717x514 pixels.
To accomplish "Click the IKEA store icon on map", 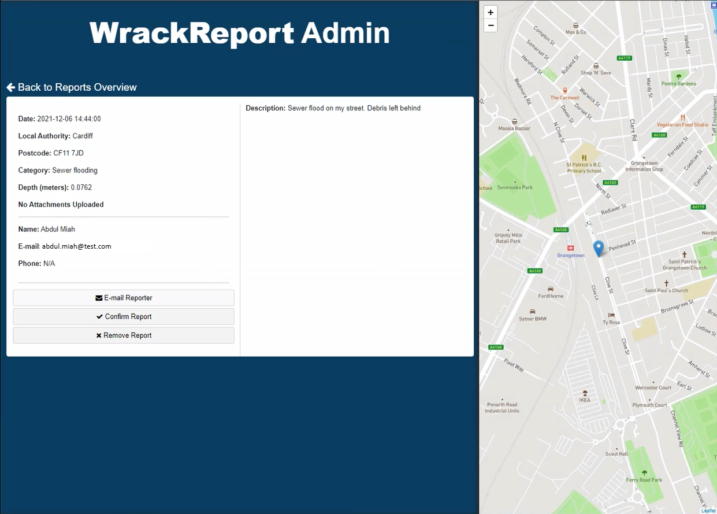I will (585, 393).
